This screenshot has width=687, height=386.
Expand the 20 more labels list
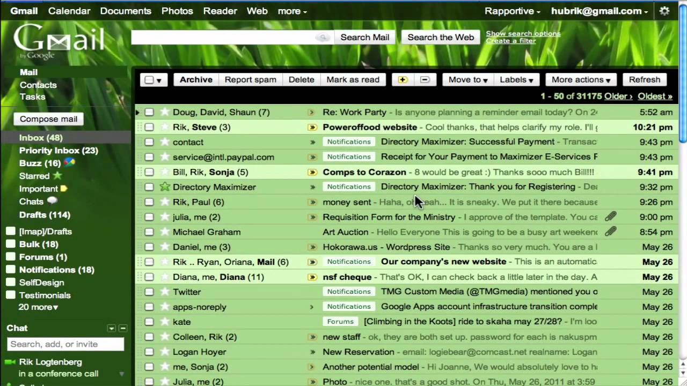(x=38, y=307)
